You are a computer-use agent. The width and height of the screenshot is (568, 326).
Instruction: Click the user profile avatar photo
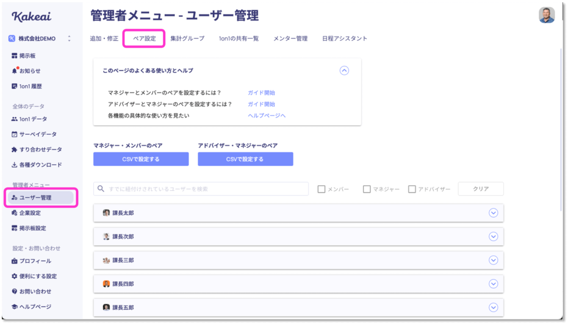point(546,15)
